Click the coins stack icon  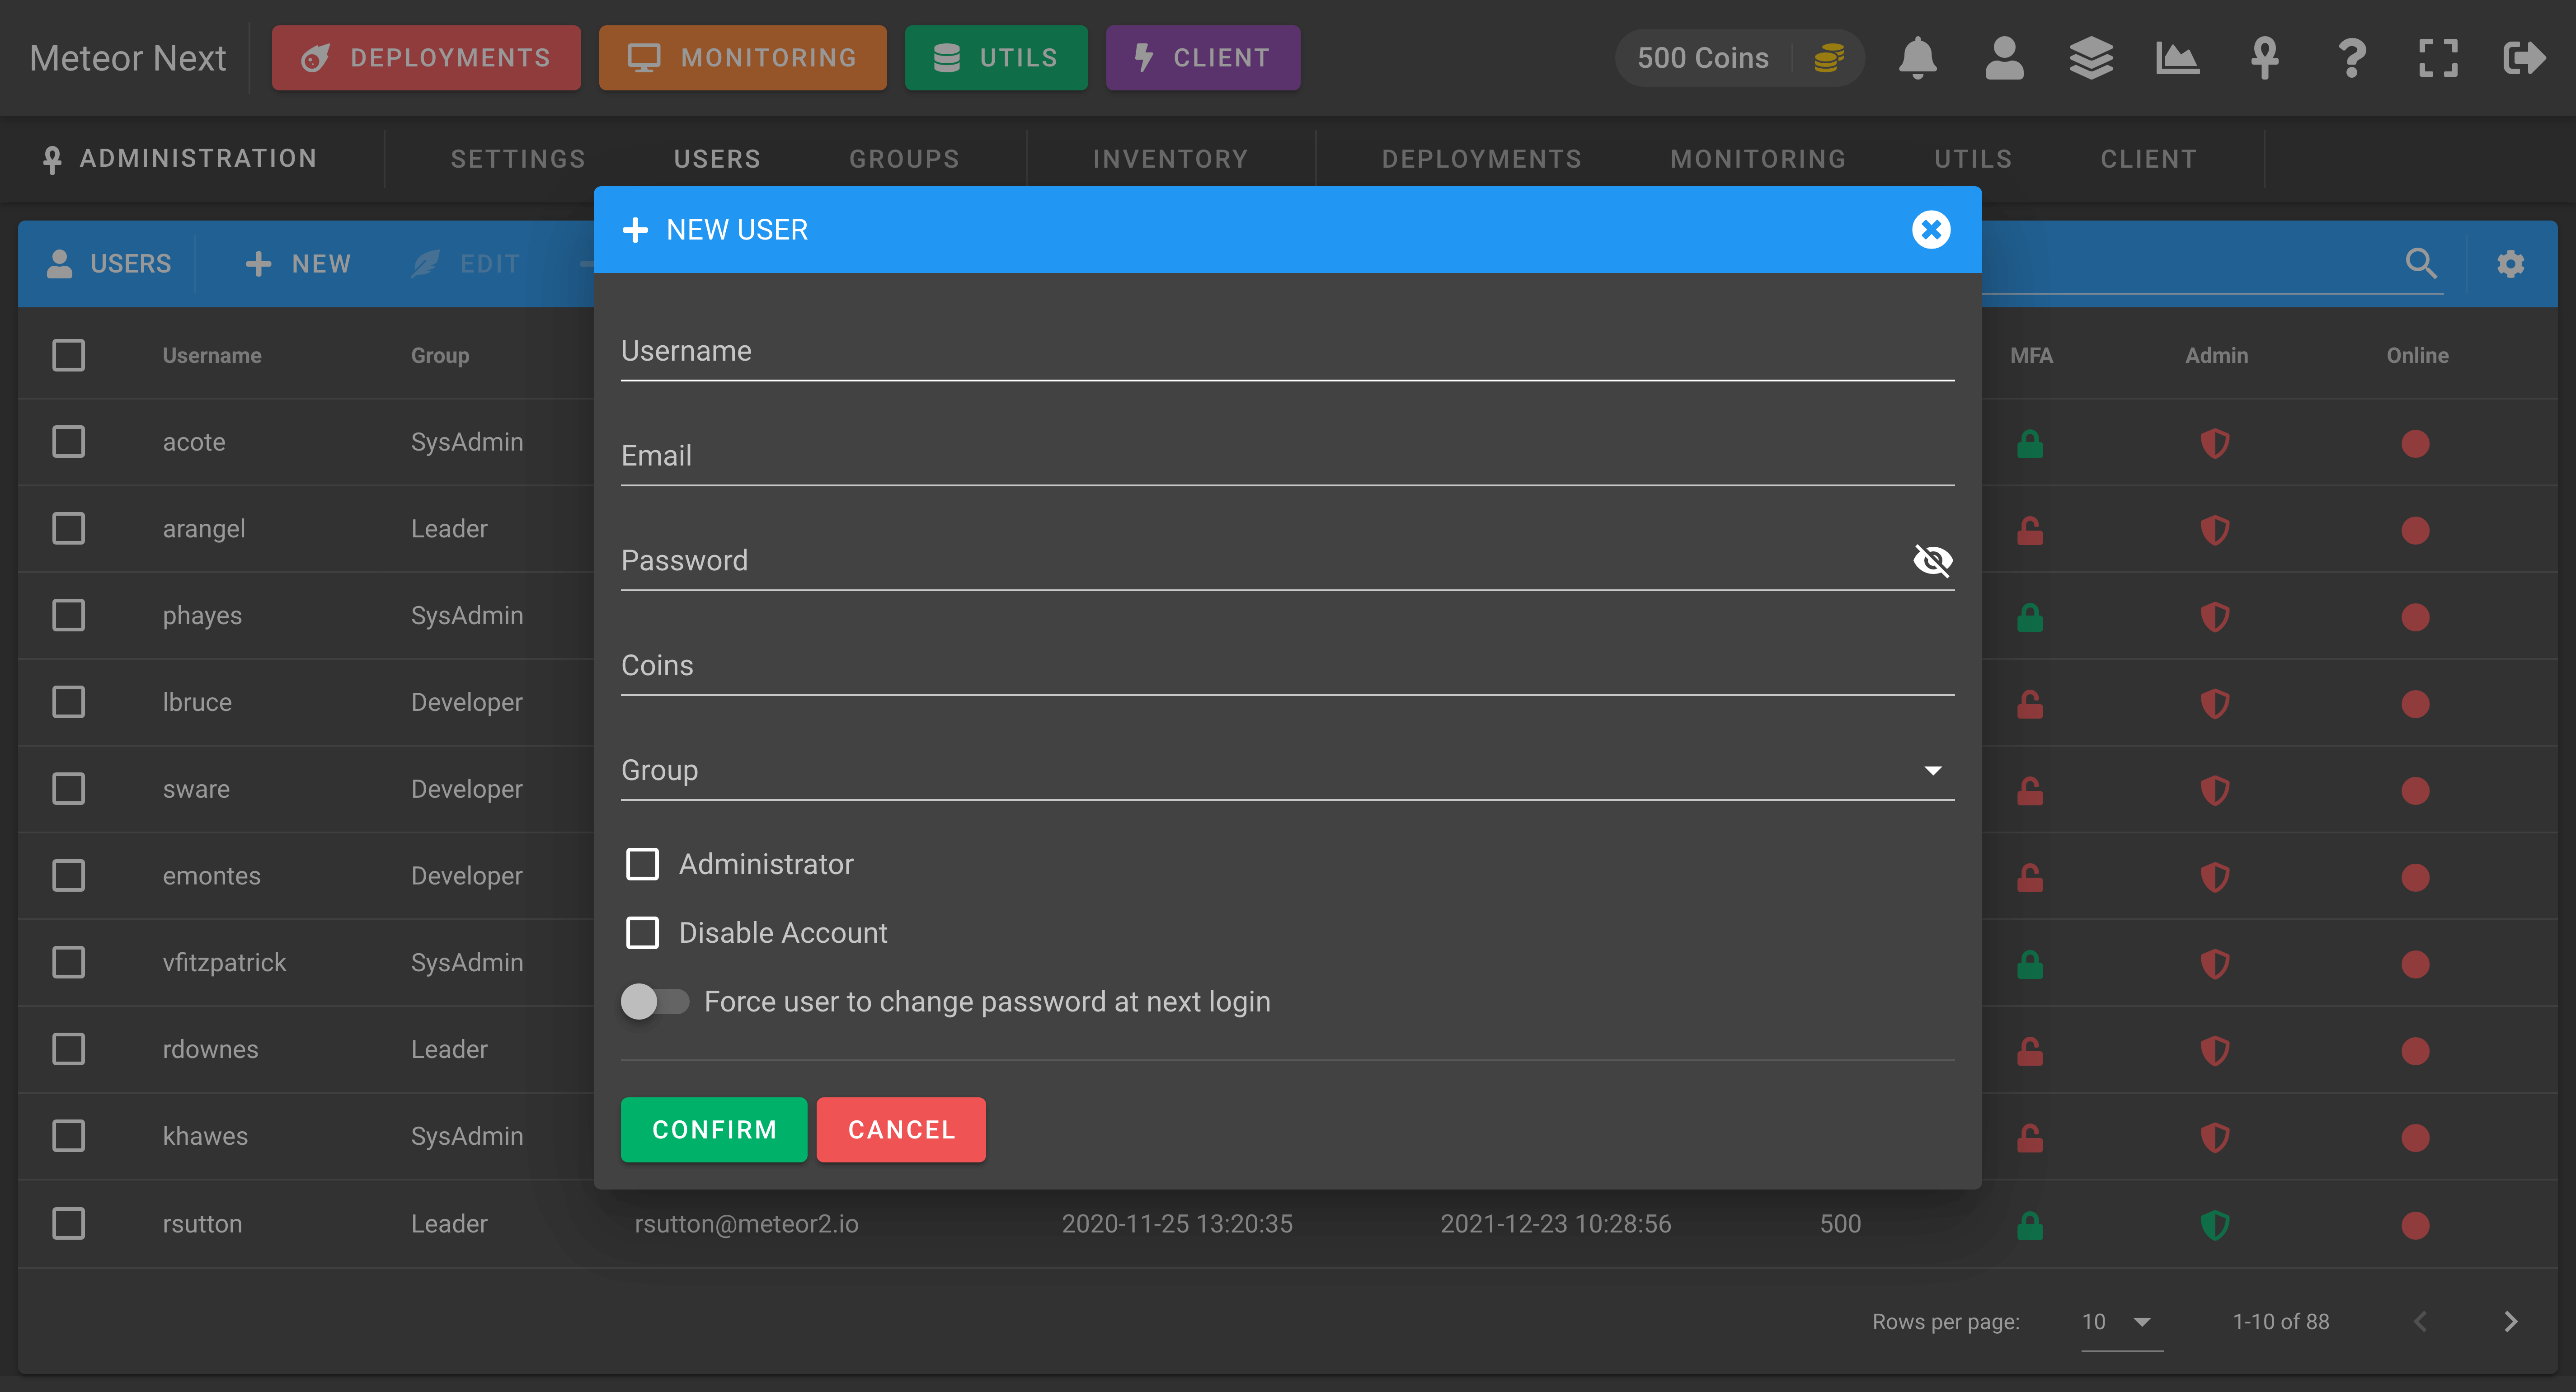pyautogui.click(x=1828, y=58)
